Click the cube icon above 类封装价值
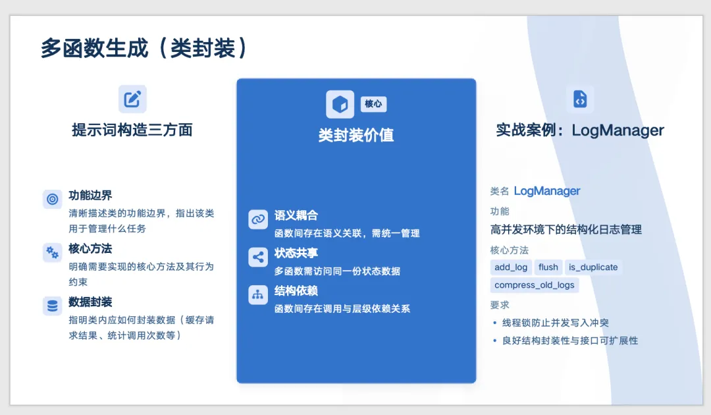The width and height of the screenshot is (711, 415). point(340,104)
